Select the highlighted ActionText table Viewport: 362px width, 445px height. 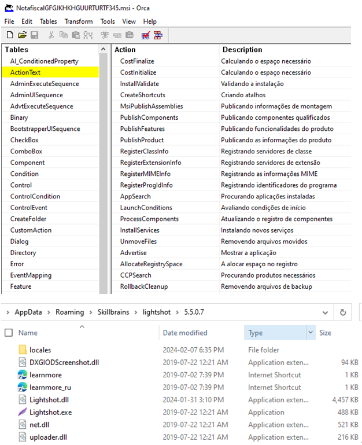pyautogui.click(x=50, y=72)
